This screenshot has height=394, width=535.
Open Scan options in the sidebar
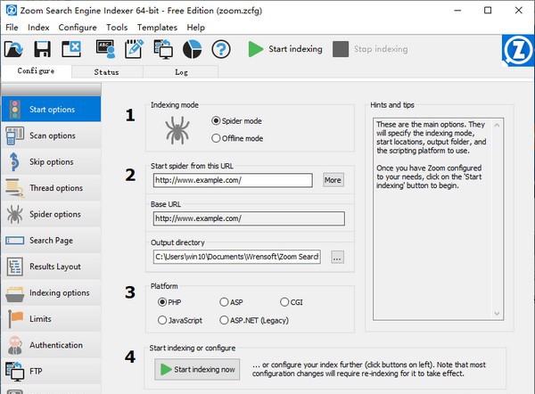[x=52, y=135]
